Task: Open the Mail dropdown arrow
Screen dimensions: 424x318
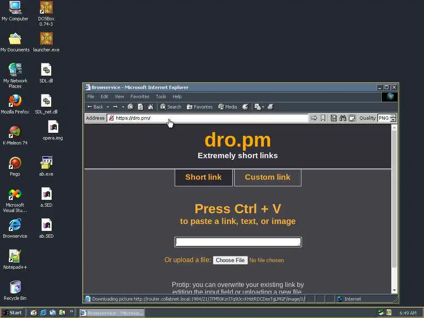Action: coord(263,107)
